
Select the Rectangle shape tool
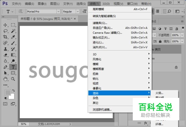[13, 73]
